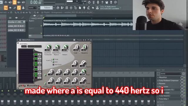Toggle green LED beside lower formant knob row

tap(45, 84)
